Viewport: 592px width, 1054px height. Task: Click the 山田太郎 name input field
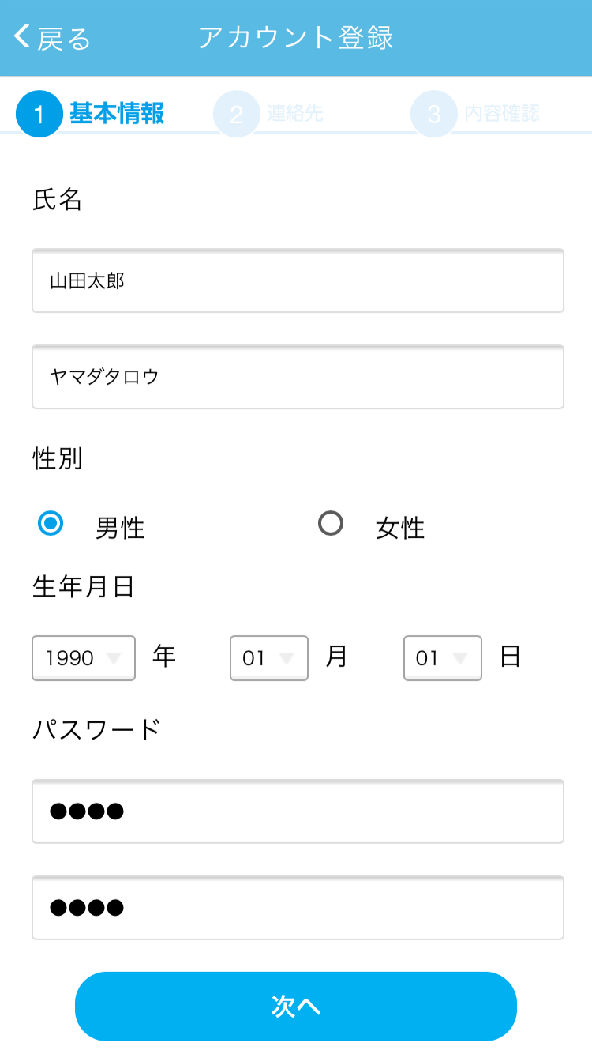(x=298, y=281)
